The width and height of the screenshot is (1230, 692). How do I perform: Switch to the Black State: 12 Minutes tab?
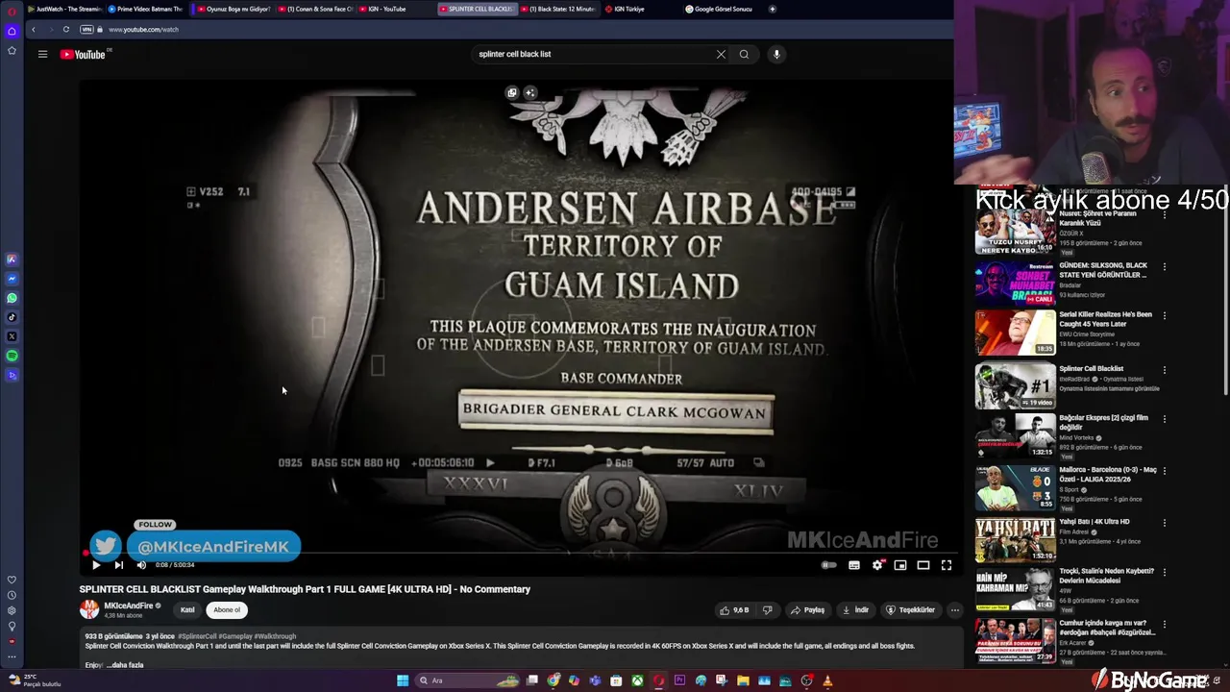(x=559, y=9)
